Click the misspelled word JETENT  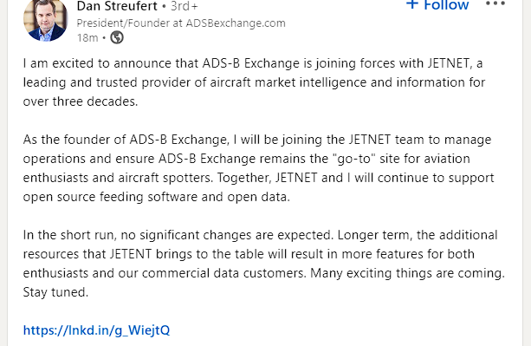click(131, 254)
